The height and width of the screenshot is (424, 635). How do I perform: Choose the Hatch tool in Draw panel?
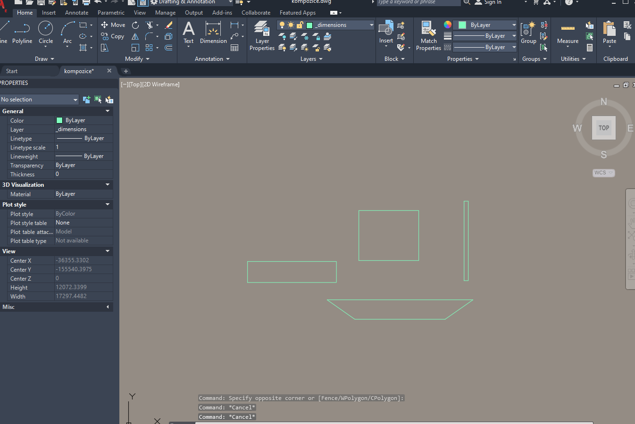tap(83, 48)
